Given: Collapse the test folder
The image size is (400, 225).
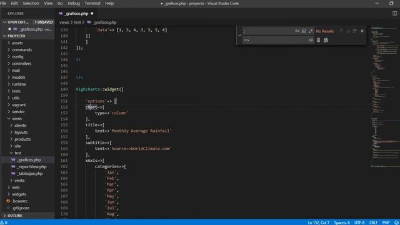Looking at the screenshot, I should pyautogui.click(x=18, y=153).
